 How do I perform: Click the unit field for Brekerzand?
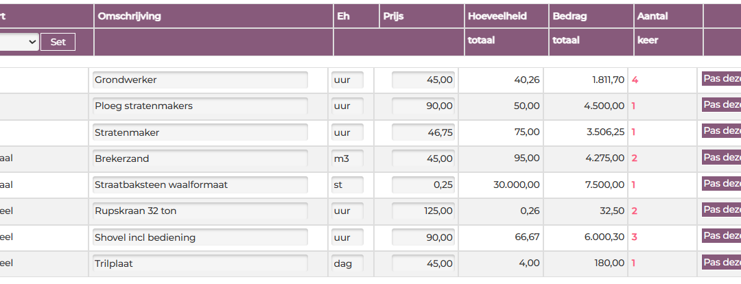coord(346,158)
